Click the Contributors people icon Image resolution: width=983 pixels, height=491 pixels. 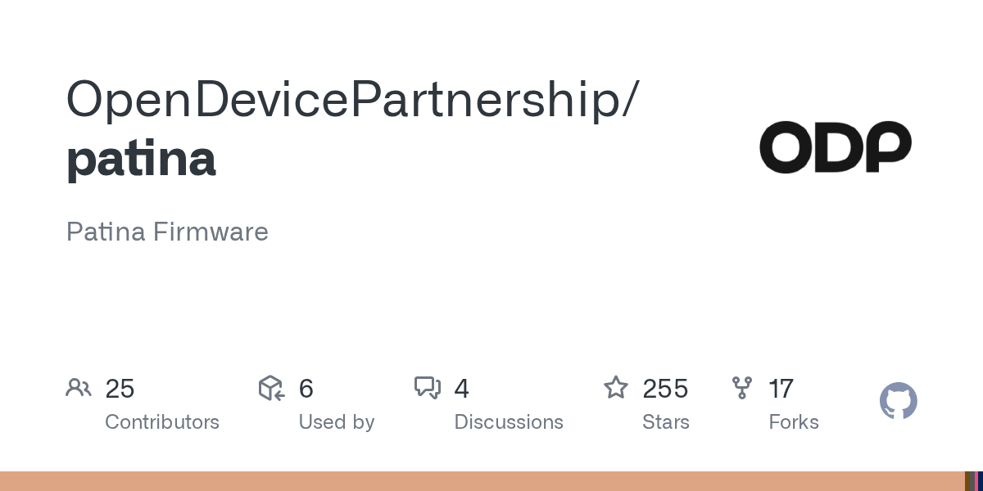(x=79, y=388)
